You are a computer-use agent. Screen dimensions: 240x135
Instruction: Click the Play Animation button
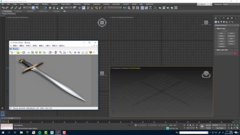pyautogui.click(x=190, y=125)
